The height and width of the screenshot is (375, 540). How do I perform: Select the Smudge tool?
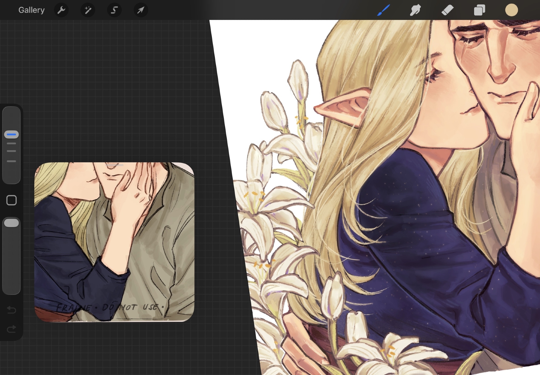pos(415,10)
